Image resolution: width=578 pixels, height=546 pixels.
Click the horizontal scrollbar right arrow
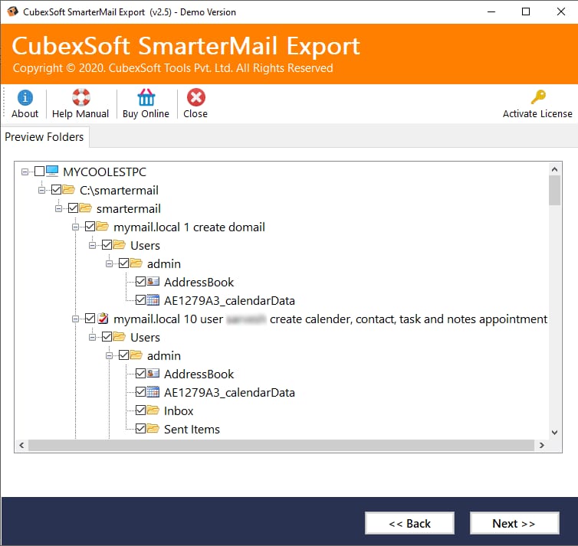541,445
